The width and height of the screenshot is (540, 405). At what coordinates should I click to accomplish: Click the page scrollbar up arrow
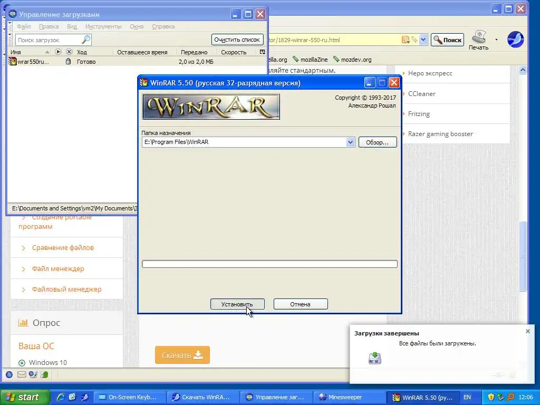[x=523, y=70]
